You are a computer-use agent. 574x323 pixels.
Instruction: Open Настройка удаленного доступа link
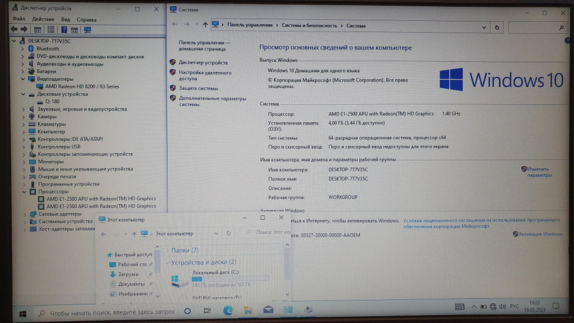click(x=205, y=75)
